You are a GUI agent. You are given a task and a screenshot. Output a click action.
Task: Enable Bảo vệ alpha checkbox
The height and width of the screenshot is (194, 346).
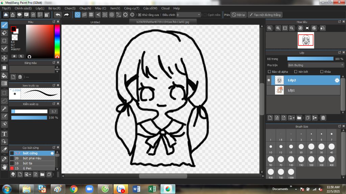[269, 72]
